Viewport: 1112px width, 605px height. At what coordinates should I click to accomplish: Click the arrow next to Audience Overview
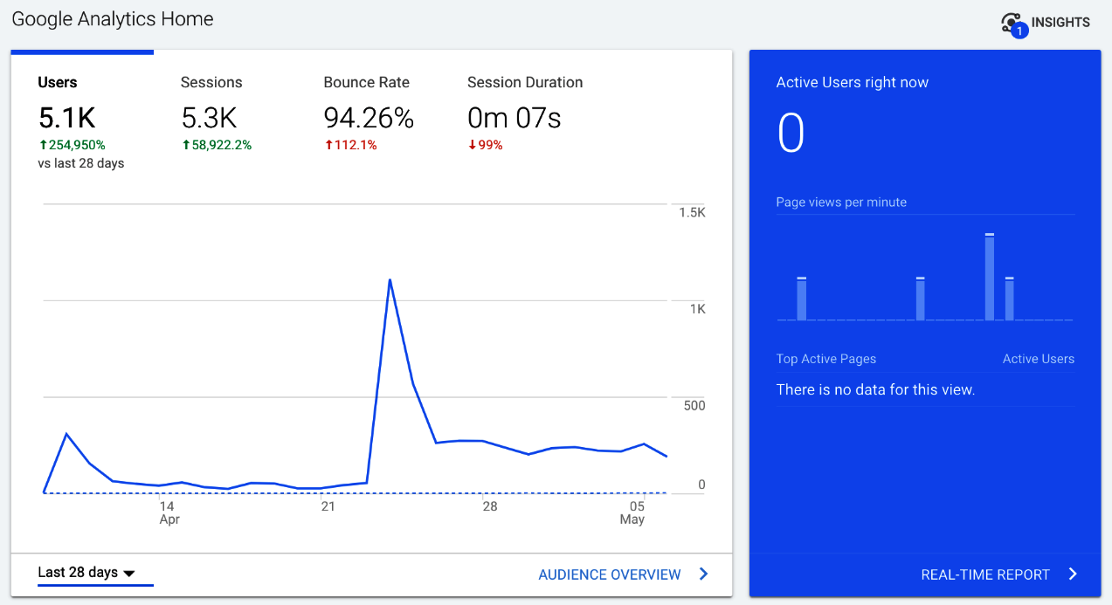[704, 574]
